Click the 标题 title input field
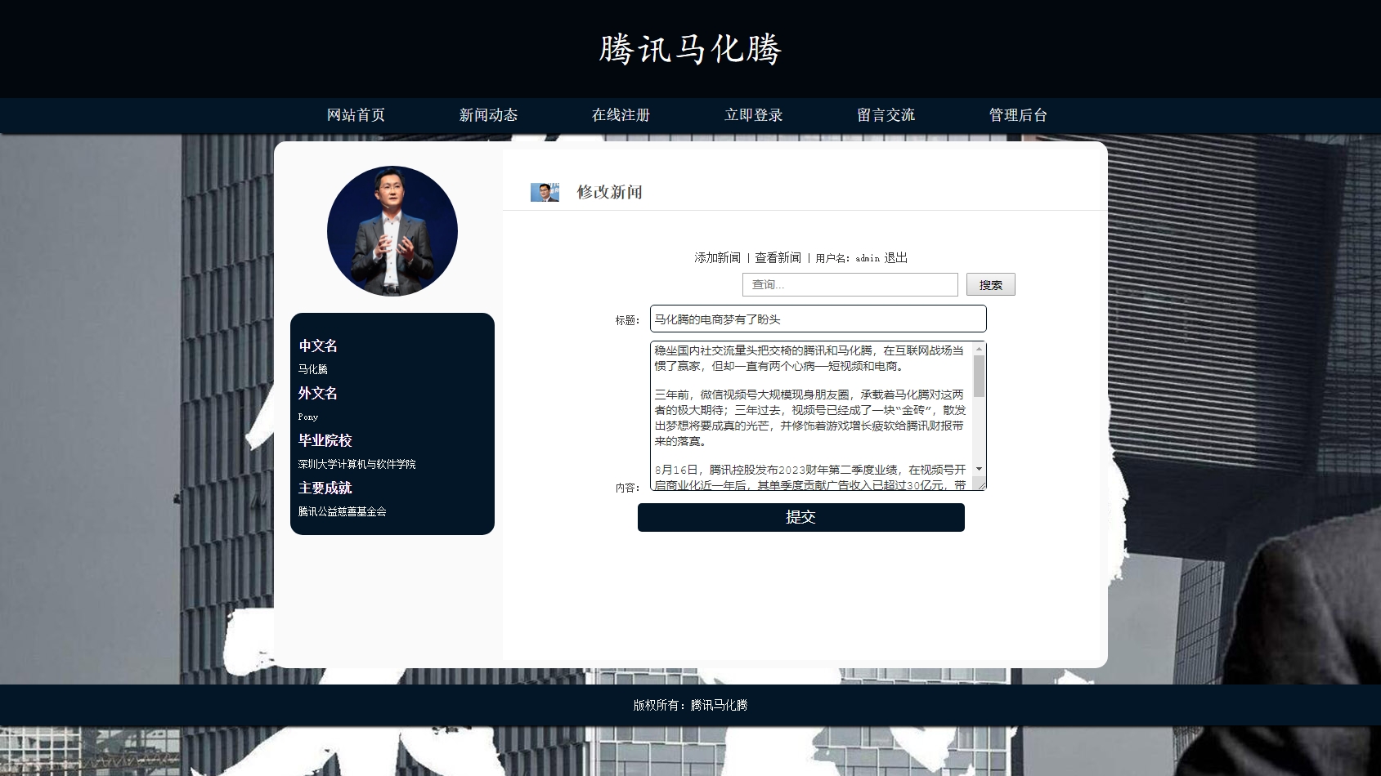 818,319
